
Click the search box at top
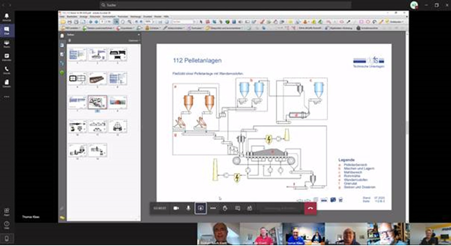tap(225, 5)
